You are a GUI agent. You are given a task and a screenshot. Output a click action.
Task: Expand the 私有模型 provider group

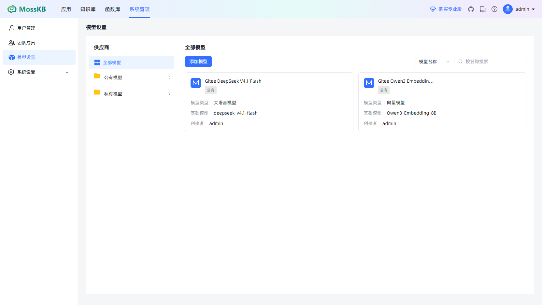point(169,94)
